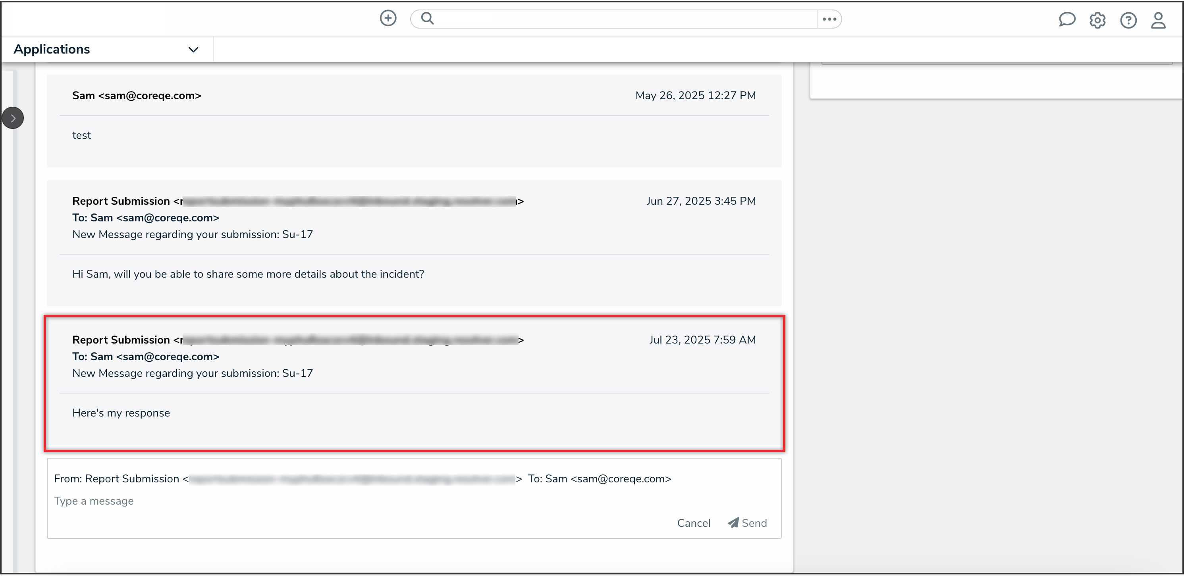
Task: Select the Applications menu label
Action: tap(52, 49)
